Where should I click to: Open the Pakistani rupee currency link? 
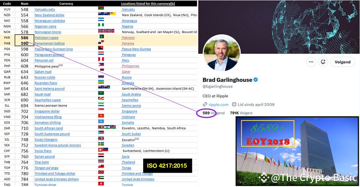tap(46, 37)
